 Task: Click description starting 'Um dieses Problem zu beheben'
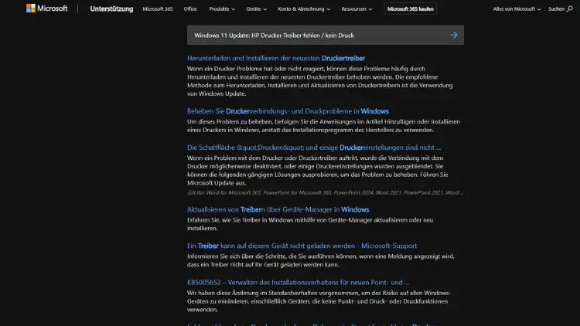point(324,126)
